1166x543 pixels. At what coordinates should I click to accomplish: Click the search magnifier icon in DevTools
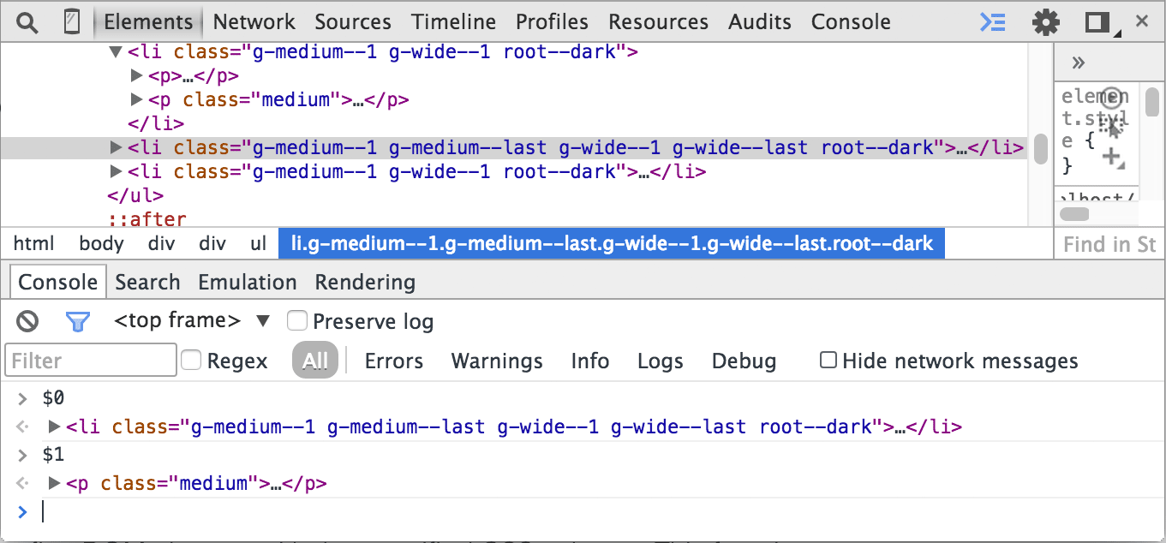pos(27,22)
